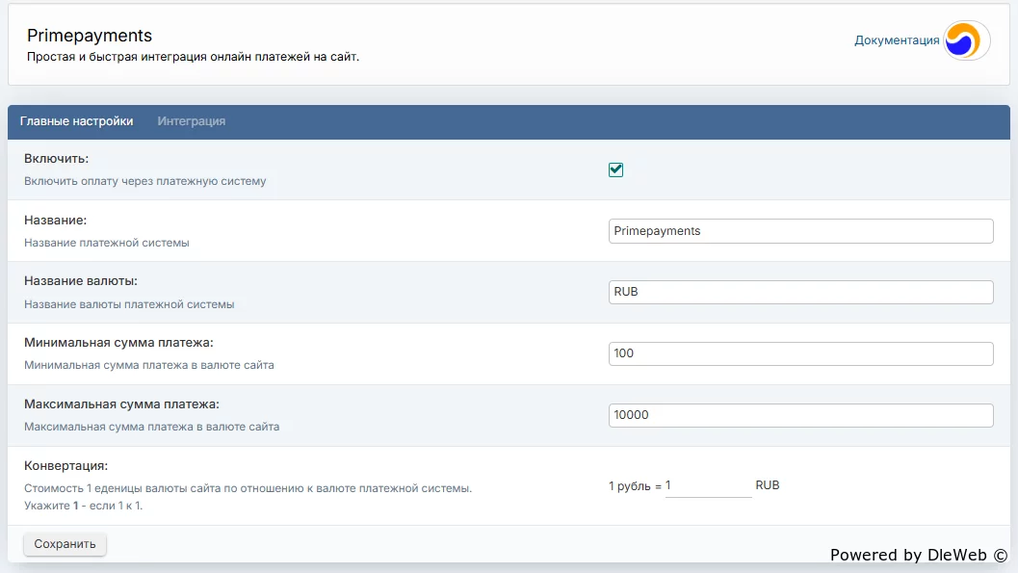This screenshot has height=573, width=1018.
Task: Click the Конвертация rate input field
Action: (x=708, y=485)
